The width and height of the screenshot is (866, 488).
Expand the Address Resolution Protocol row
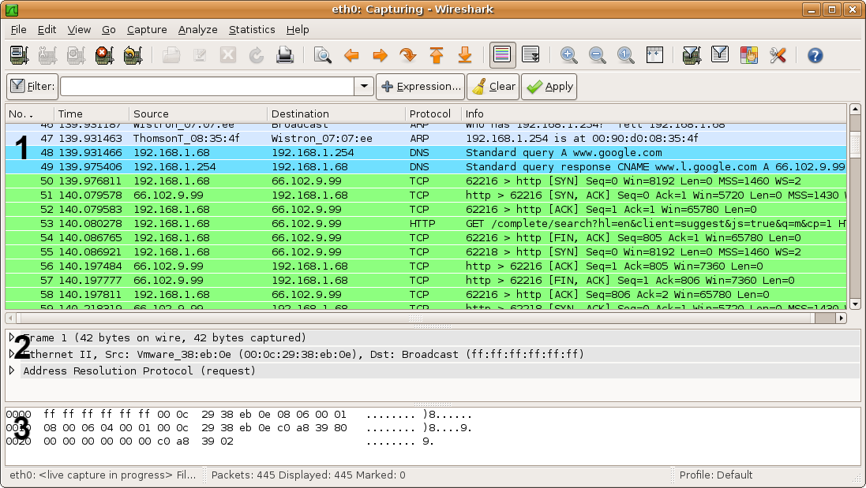[x=12, y=371]
